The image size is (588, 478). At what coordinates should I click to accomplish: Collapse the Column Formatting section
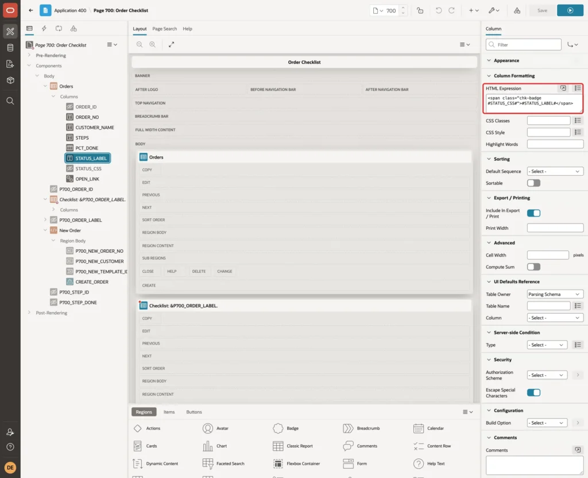[489, 76]
